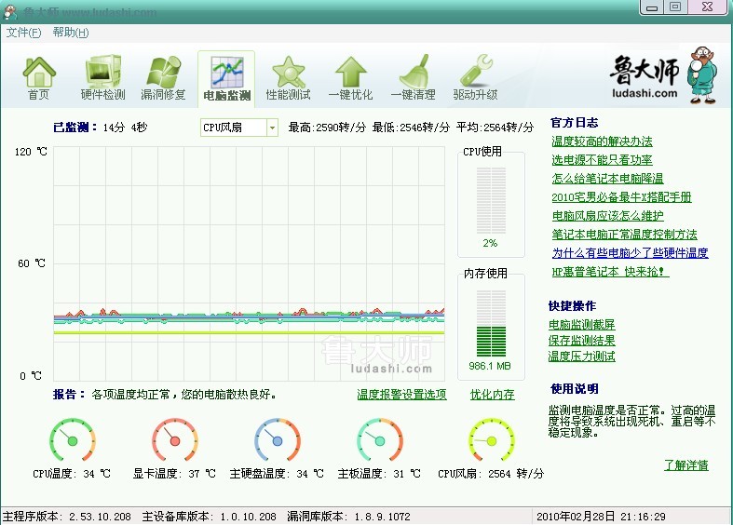This screenshot has width=733, height=525.
Task: Click 电脑监测截屏 quick action
Action: (581, 325)
